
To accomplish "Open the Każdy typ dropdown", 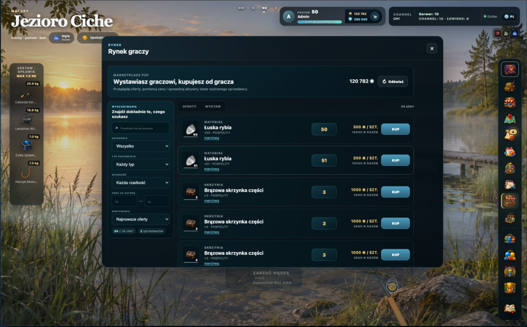I will pos(141,164).
